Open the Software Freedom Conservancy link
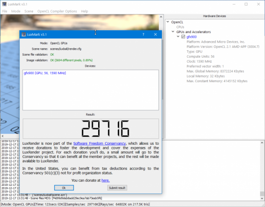Viewport: 265px width, 207px height. coord(99,143)
